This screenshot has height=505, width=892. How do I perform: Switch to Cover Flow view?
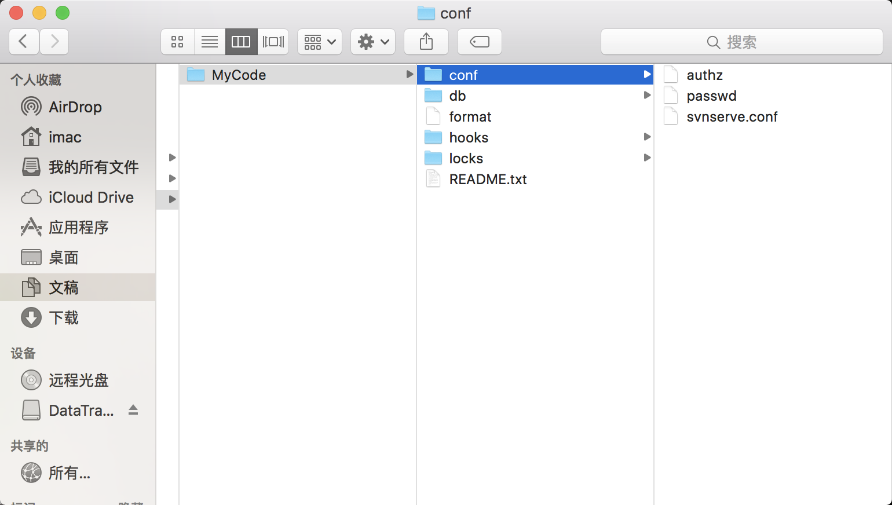click(x=273, y=42)
